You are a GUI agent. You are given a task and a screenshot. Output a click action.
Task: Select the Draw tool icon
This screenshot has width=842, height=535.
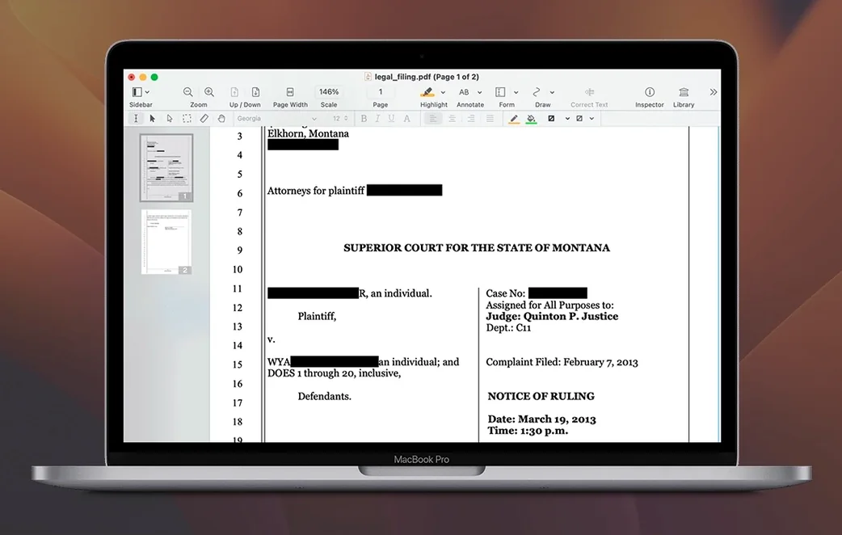(537, 92)
